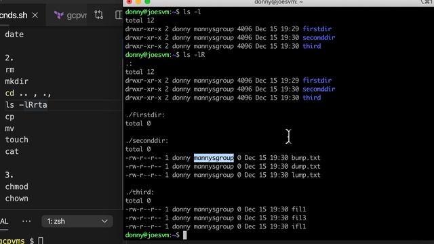
Task: Click the 'ls -lRrta' line
Action: click(26, 105)
